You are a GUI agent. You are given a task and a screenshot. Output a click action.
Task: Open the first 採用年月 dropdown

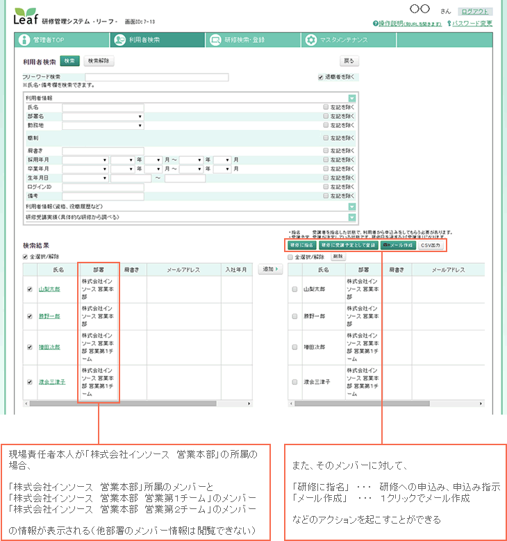coord(85,160)
